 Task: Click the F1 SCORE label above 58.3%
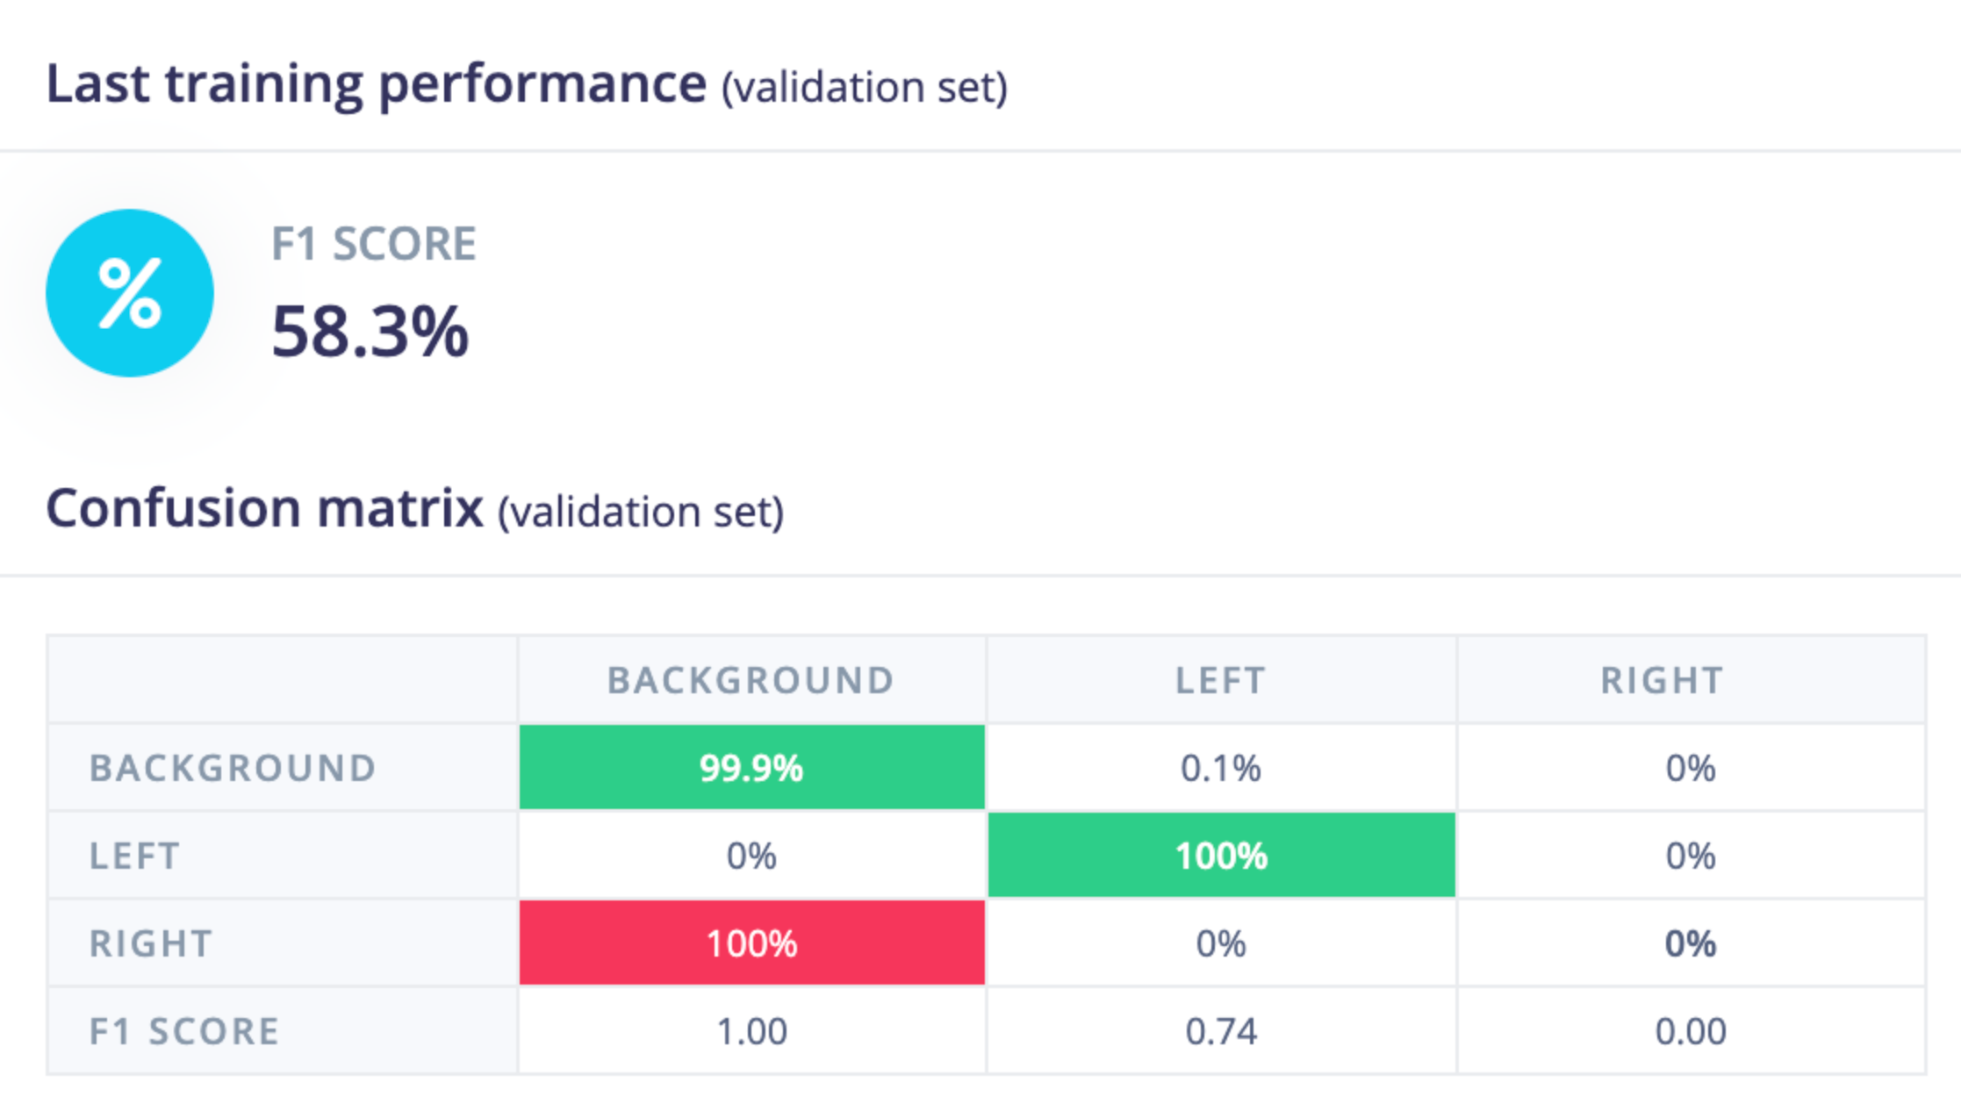(374, 244)
